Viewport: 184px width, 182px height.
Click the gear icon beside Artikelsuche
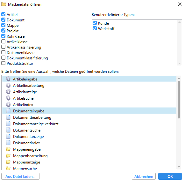8,98
